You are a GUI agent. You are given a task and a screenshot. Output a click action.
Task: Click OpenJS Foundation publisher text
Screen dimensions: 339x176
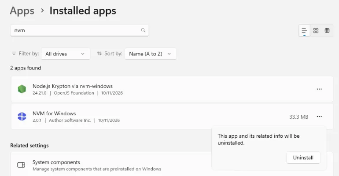74,93
